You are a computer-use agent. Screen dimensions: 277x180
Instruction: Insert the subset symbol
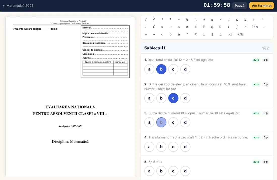tap(162, 27)
